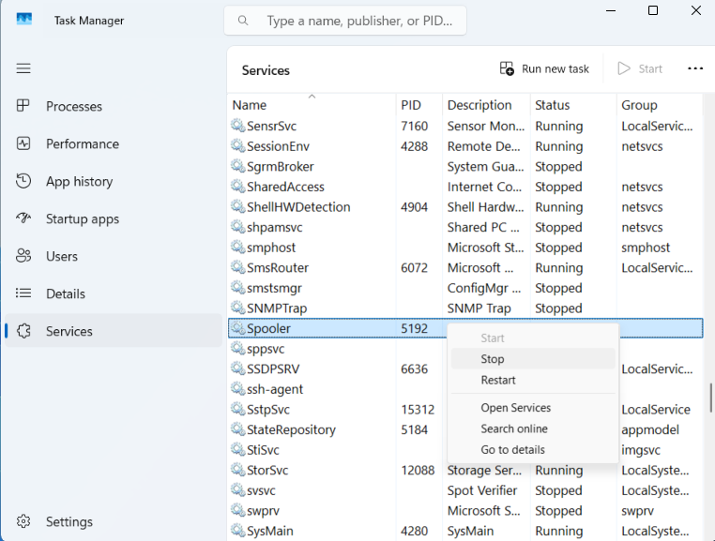Select the Startup apps sidebar icon
715x541 pixels.
point(24,219)
